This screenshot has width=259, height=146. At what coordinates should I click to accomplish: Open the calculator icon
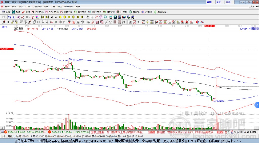115,17
